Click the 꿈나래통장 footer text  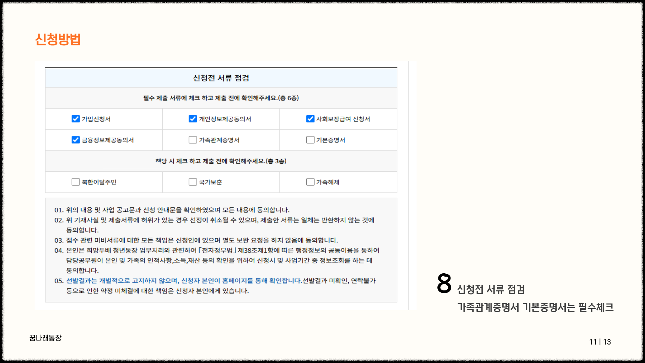45,338
